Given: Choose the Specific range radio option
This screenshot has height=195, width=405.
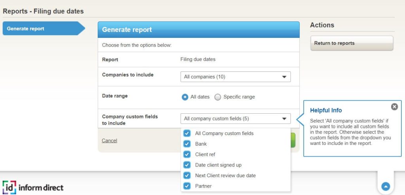Looking at the screenshot, I should 218,97.
